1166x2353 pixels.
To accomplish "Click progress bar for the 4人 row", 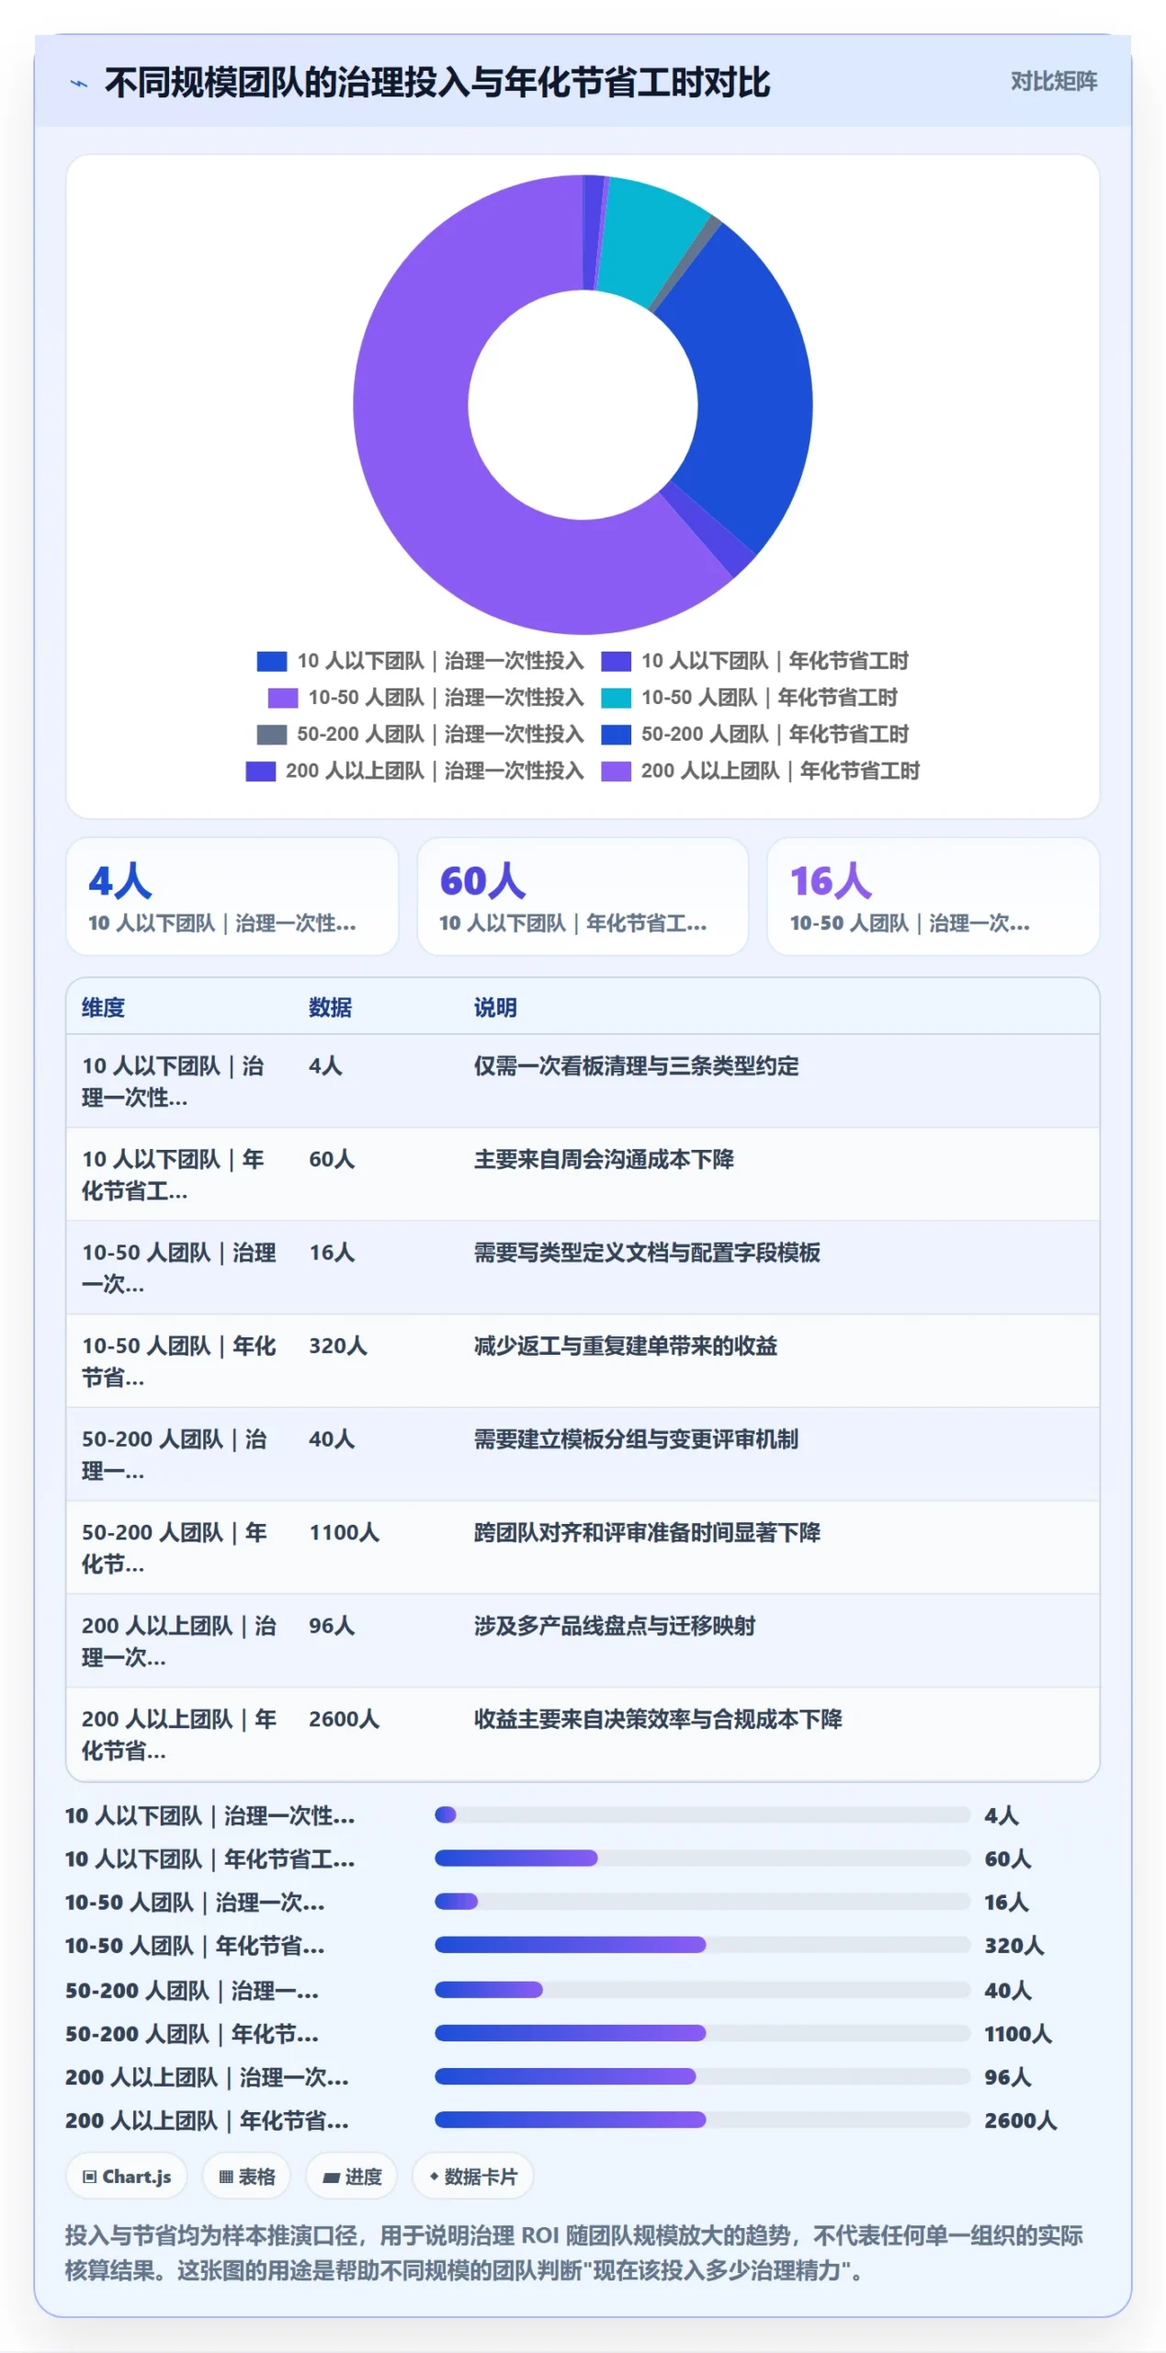I will point(702,1814).
